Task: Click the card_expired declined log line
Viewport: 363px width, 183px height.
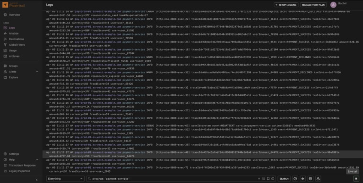Action: point(203,75)
